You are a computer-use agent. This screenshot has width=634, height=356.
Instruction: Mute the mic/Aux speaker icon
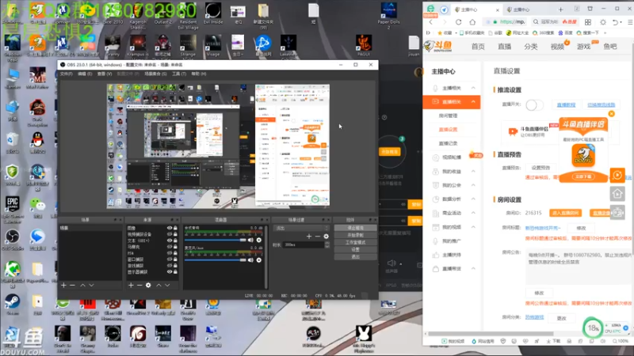click(250, 260)
